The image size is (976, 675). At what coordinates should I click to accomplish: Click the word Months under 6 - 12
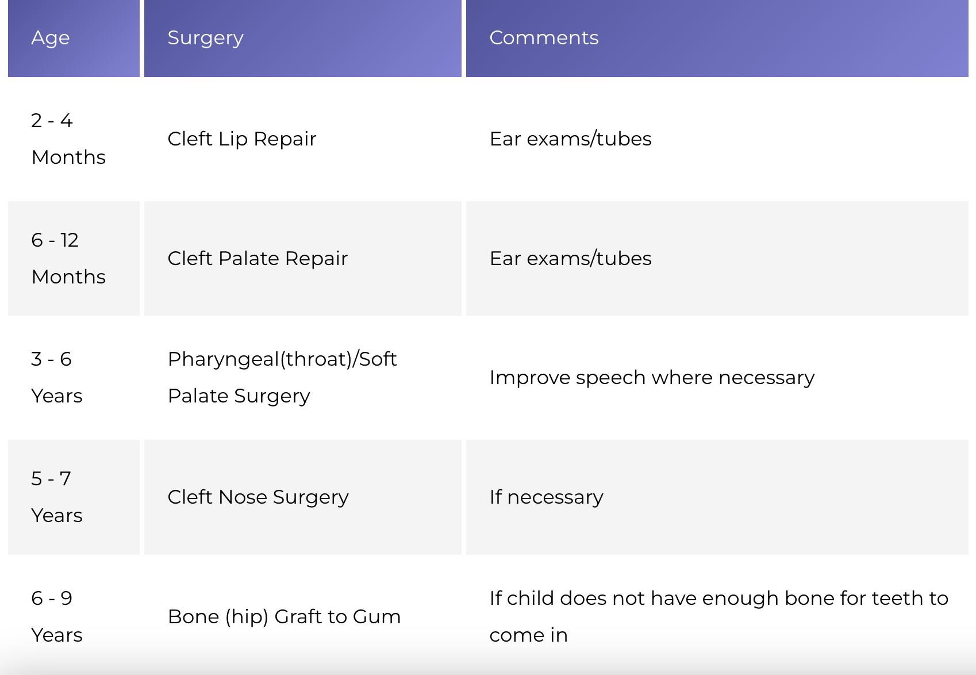coord(68,277)
